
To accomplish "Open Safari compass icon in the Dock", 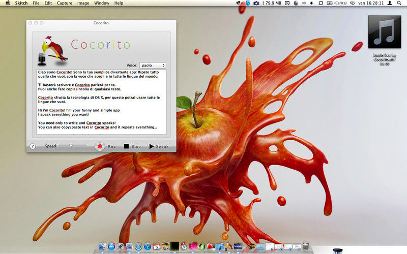I will 138,246.
